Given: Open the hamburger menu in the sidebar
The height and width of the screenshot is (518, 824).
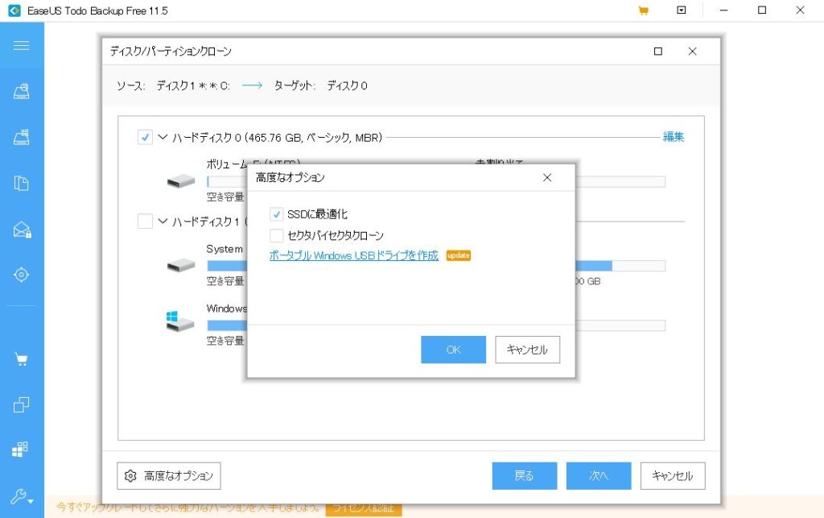Looking at the screenshot, I should [x=21, y=45].
